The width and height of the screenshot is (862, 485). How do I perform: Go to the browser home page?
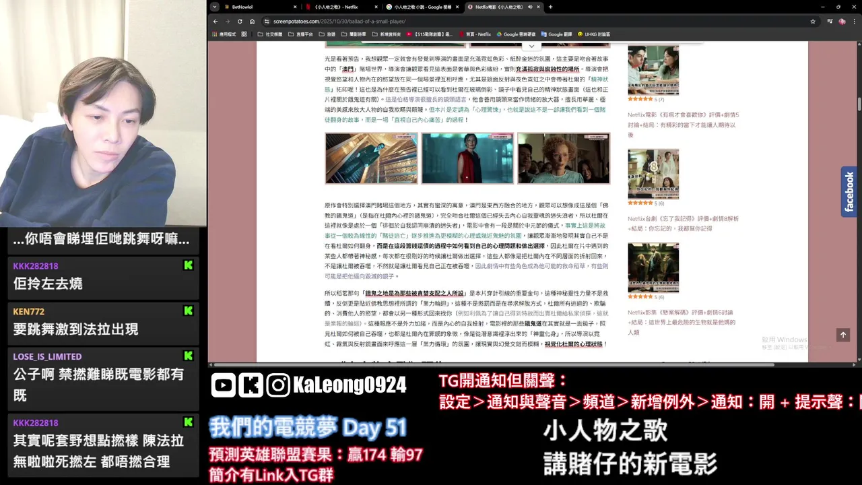252,22
